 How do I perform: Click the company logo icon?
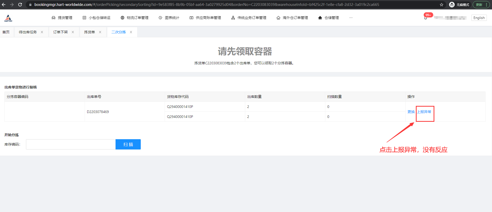click(x=8, y=18)
